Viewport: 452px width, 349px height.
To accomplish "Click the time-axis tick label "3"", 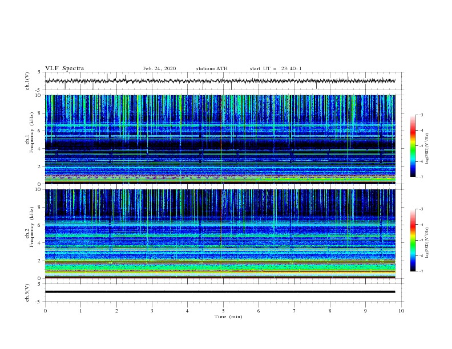I will click(152, 311).
